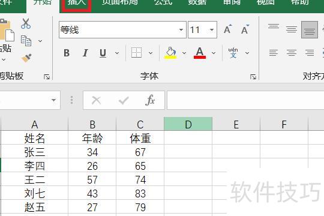Open the Copy options dropdown arrow
324x216 pixels.
tap(40, 41)
